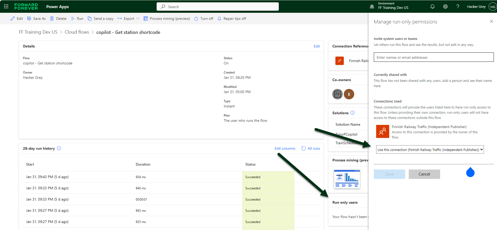Close the Manage run-only permissions panel
The image size is (497, 230).
[x=491, y=21]
